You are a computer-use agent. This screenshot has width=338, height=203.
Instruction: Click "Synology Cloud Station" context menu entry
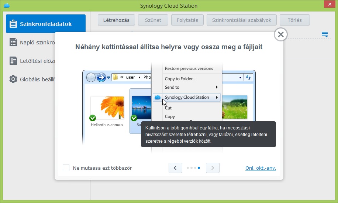coord(187,97)
